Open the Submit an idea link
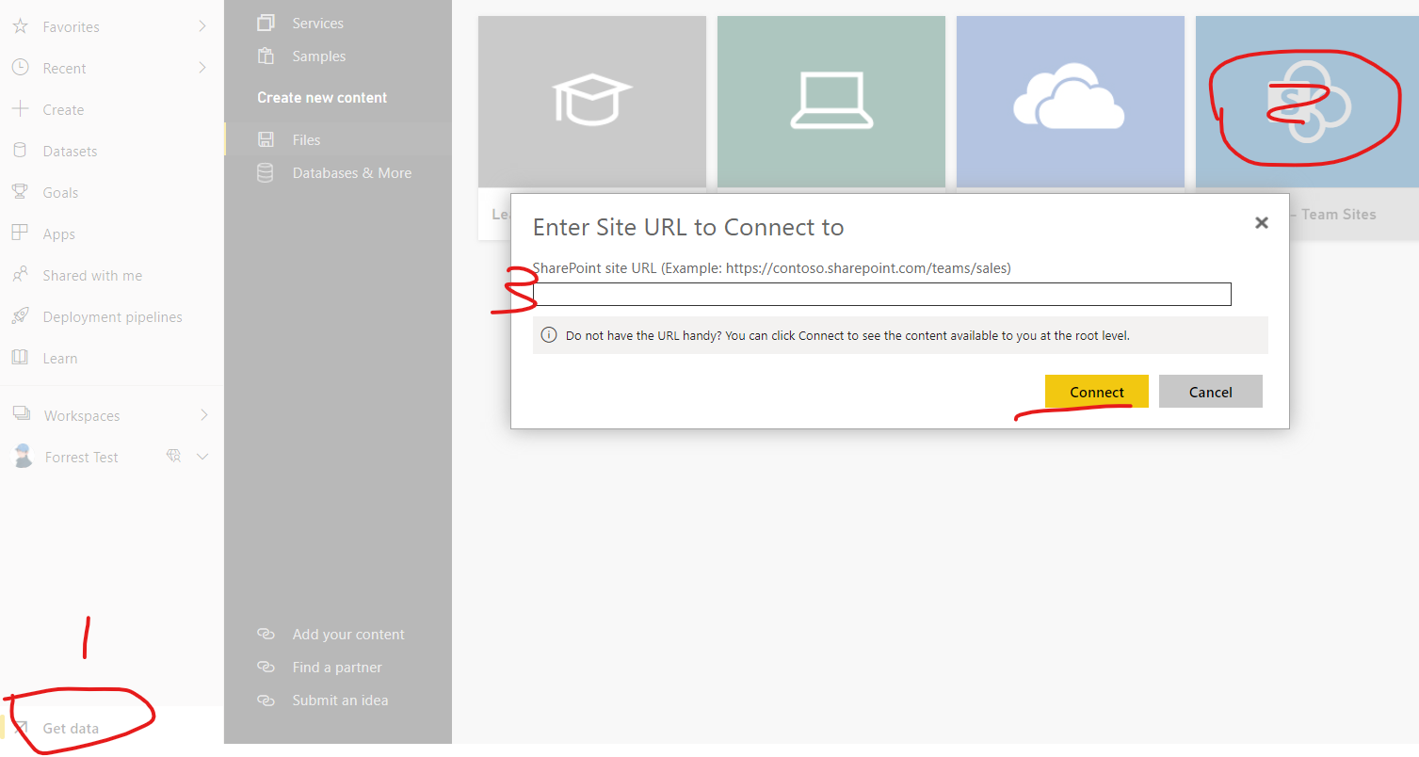This screenshot has height=757, width=1419. [x=340, y=700]
